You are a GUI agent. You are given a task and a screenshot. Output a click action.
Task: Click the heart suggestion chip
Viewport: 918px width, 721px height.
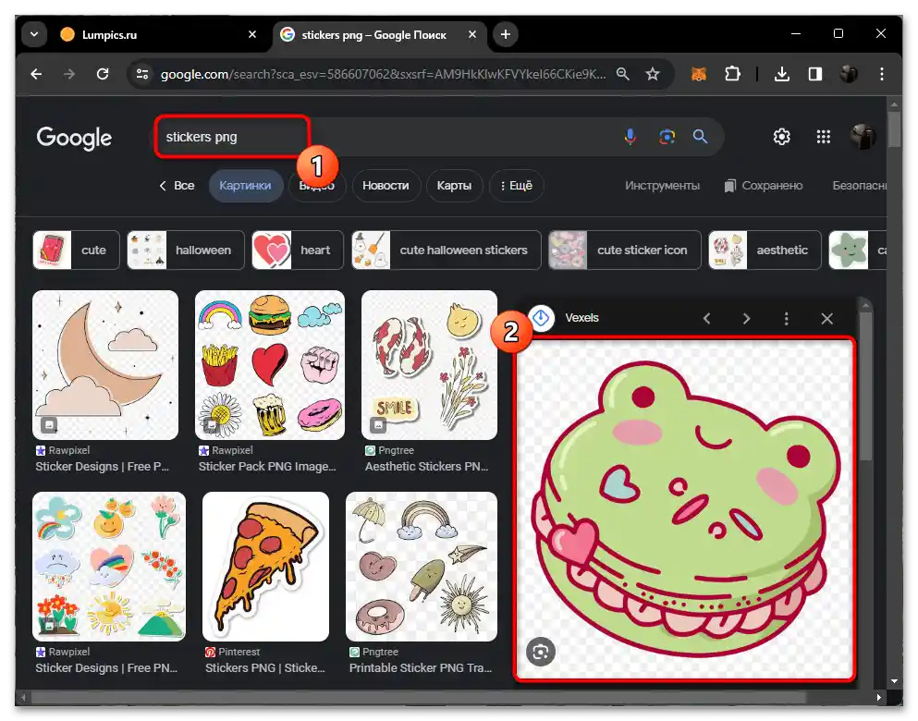point(298,250)
